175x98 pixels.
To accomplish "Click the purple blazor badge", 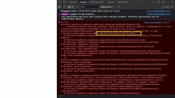I will pos(65,14).
